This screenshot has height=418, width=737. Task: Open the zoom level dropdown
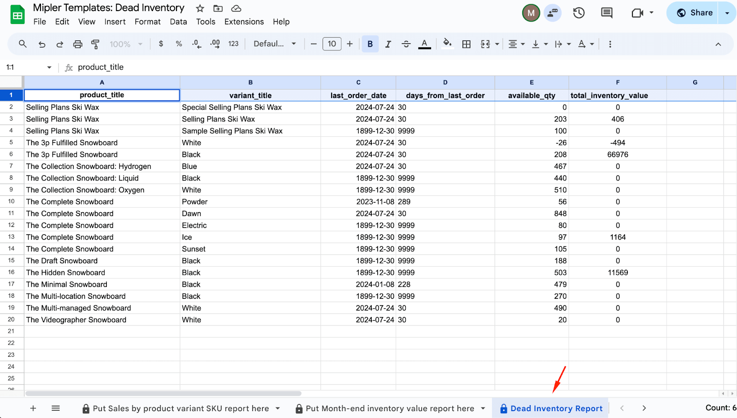[126, 44]
